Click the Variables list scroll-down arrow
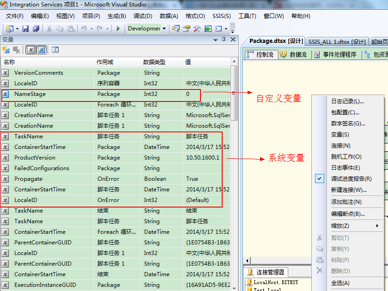Viewport: 388px width, 291px height. click(x=234, y=288)
